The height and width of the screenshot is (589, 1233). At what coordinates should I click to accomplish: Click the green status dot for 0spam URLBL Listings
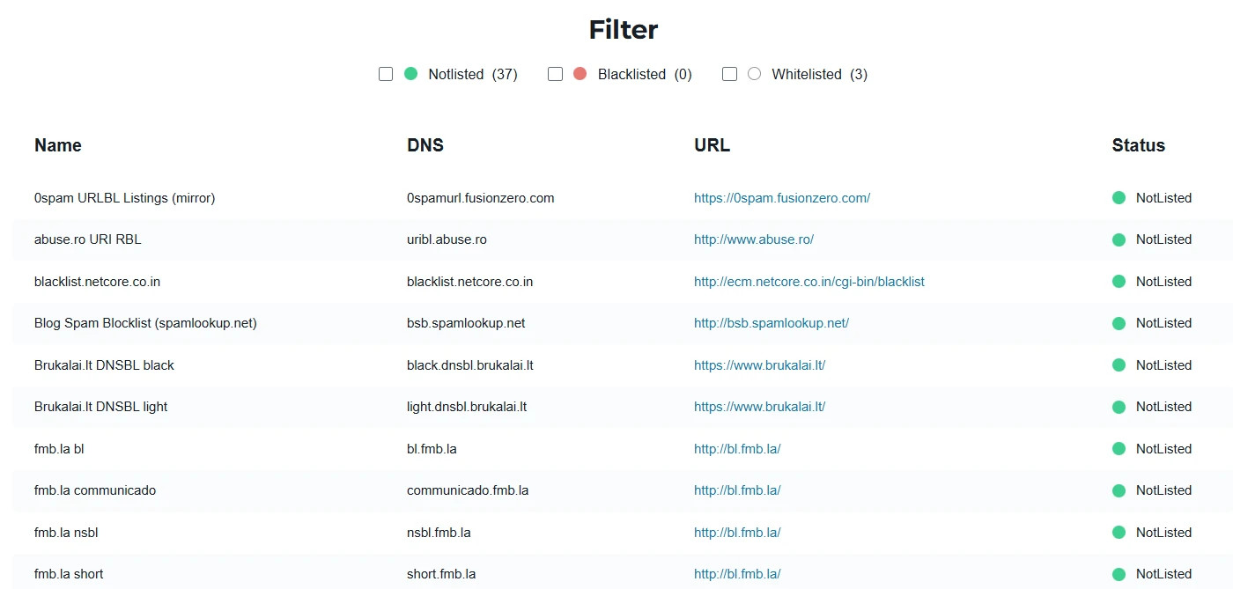click(1118, 198)
